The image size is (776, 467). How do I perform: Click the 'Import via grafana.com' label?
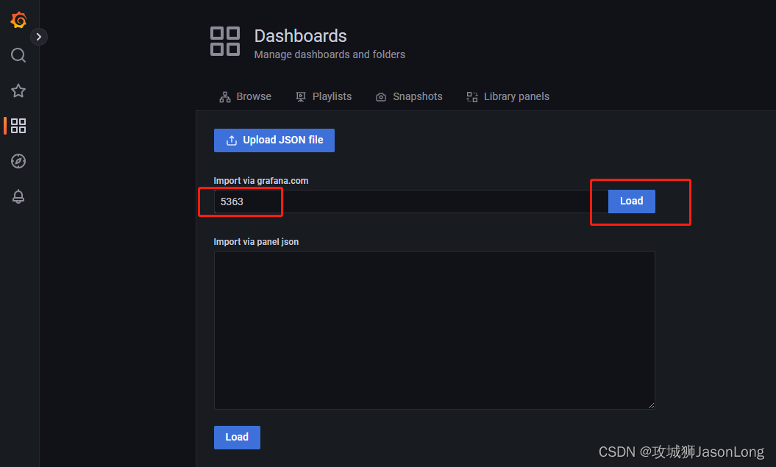261,181
